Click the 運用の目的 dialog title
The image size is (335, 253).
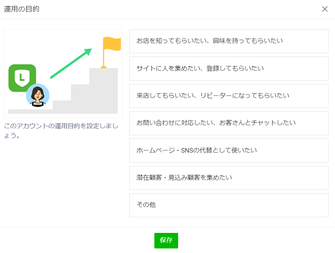[22, 9]
